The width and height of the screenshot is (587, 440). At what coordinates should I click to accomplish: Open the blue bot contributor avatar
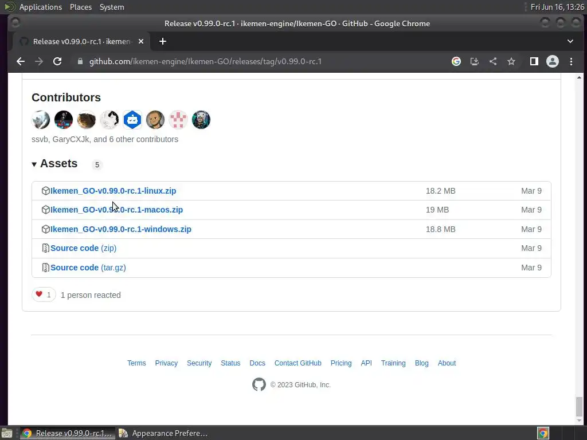click(x=132, y=120)
